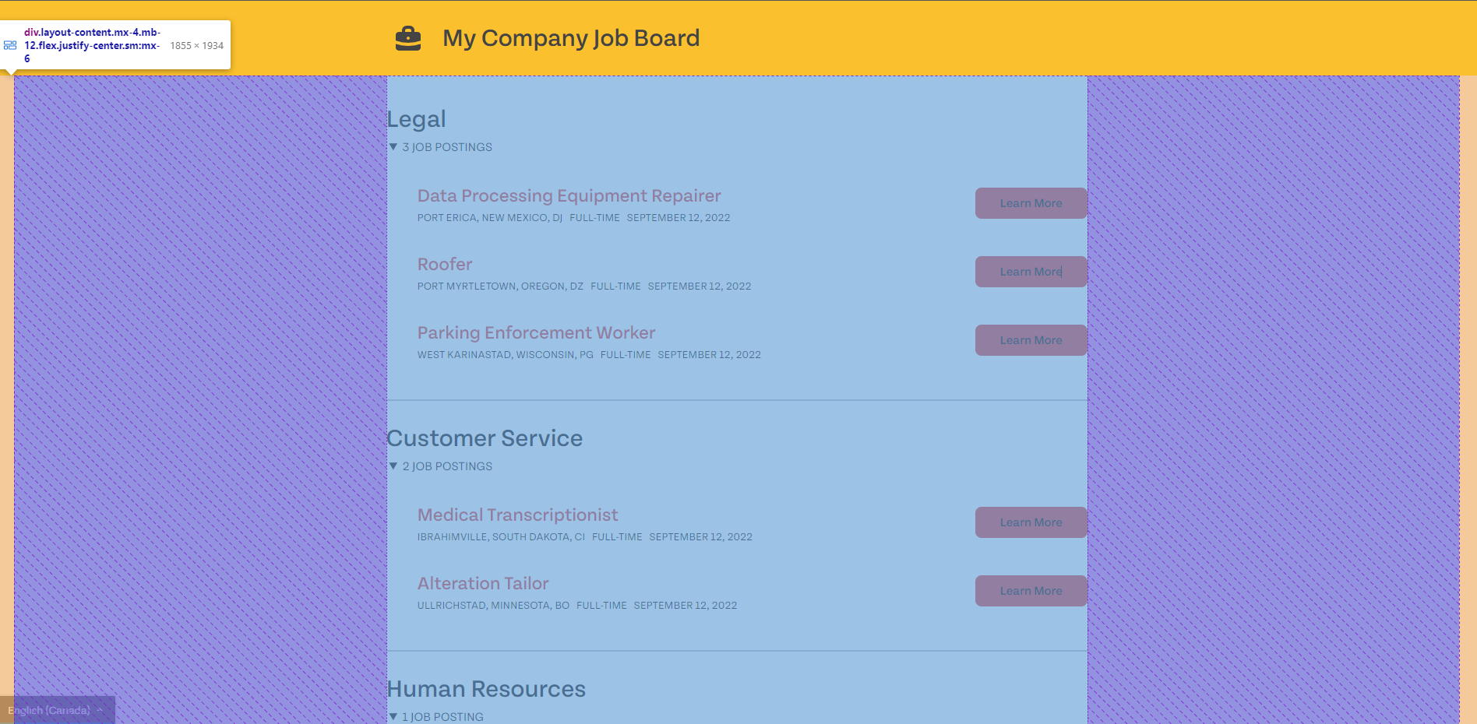Click the devtools flex layout icon in tooltip
This screenshot has height=724, width=1477.
(10, 45)
